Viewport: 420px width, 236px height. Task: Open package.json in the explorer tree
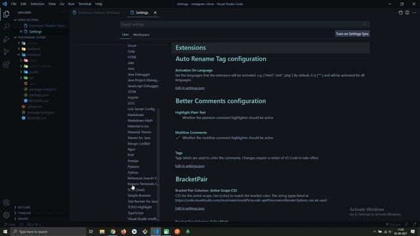(x=39, y=95)
